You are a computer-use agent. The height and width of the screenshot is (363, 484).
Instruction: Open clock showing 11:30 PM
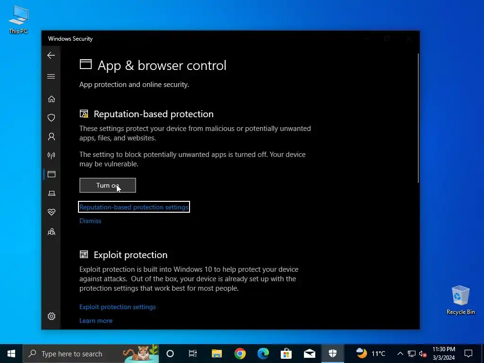tap(443, 354)
